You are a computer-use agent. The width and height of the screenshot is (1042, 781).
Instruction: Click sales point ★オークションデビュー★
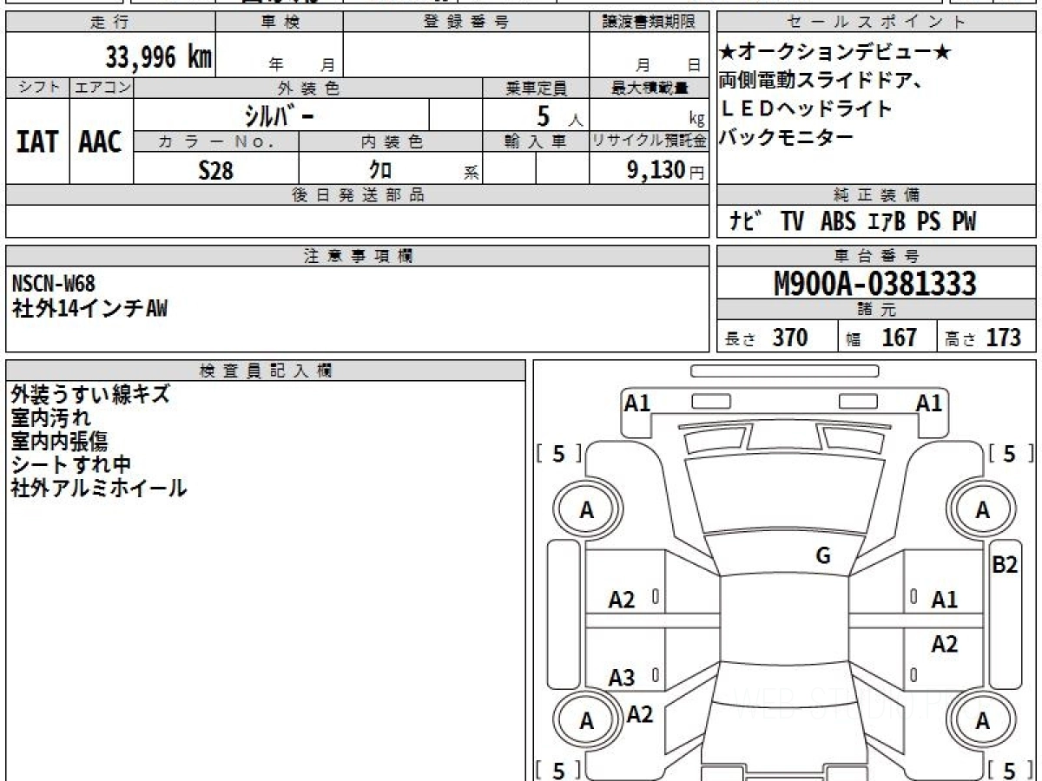point(835,54)
